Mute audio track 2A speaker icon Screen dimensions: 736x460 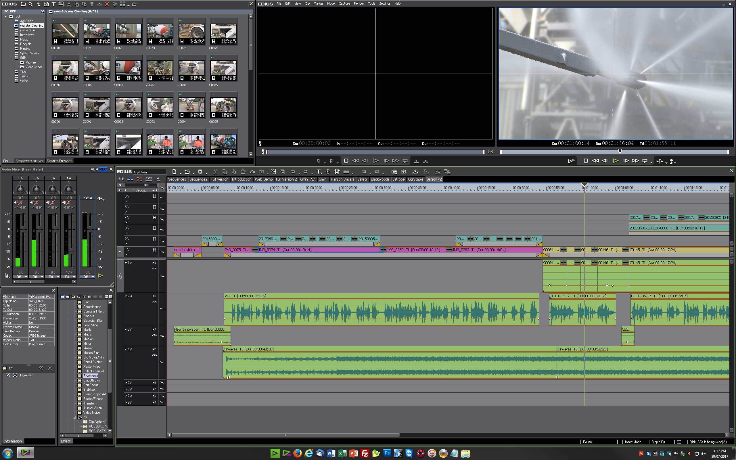coord(154,296)
